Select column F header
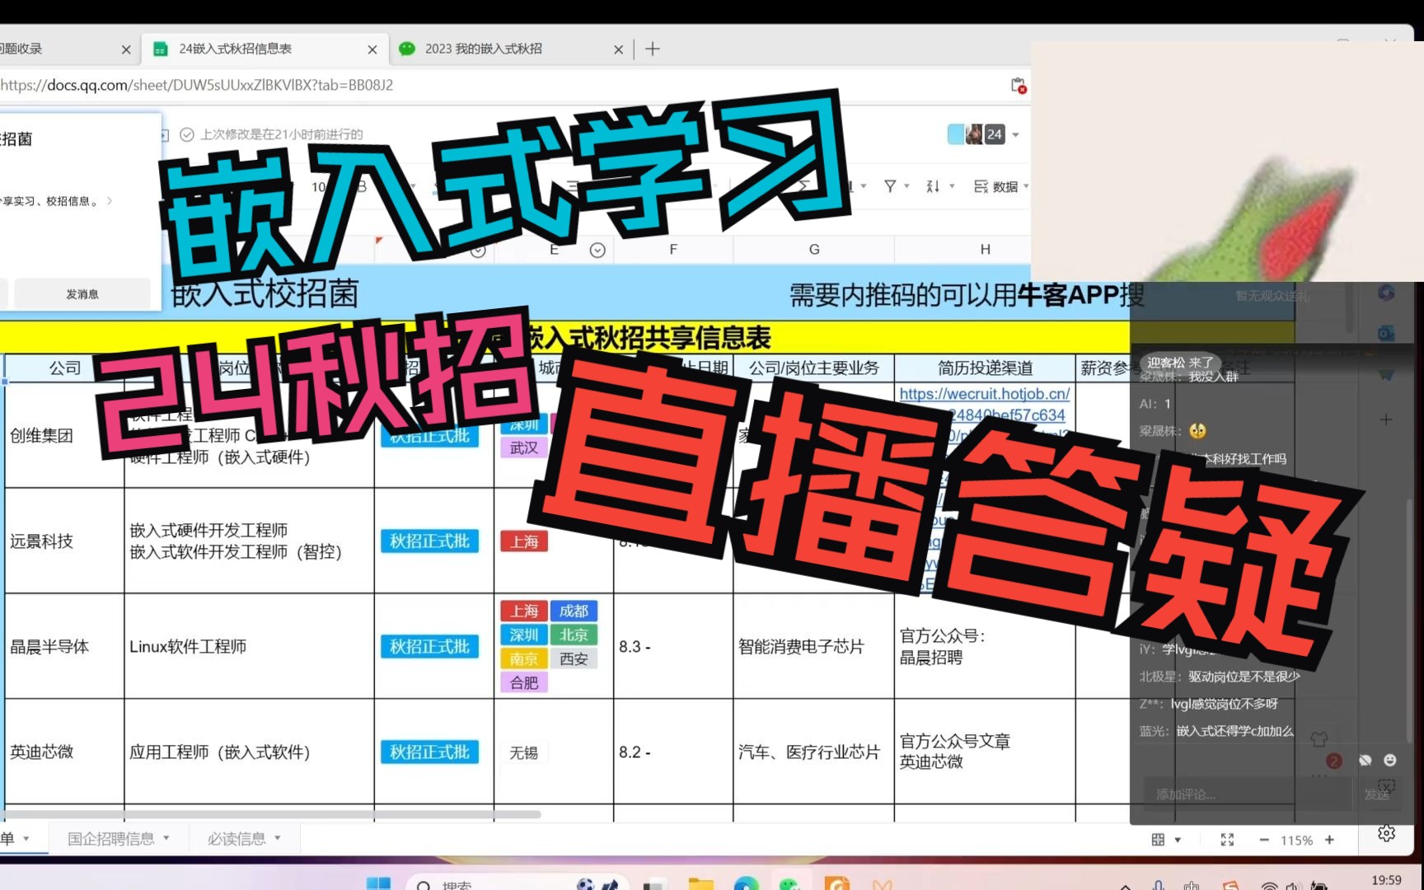This screenshot has height=890, width=1424. pyautogui.click(x=673, y=249)
